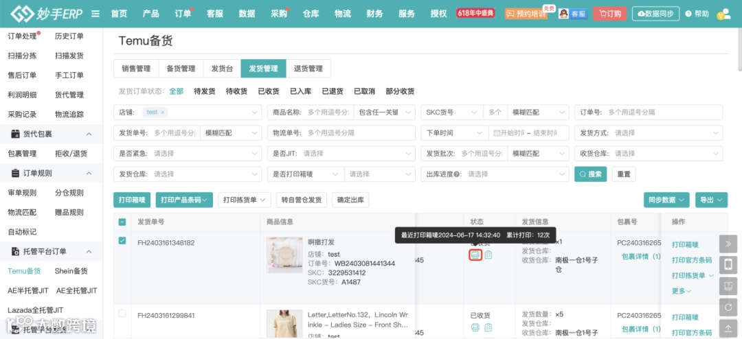
Task: Click the watch product thumbnail
Action: click(x=284, y=255)
